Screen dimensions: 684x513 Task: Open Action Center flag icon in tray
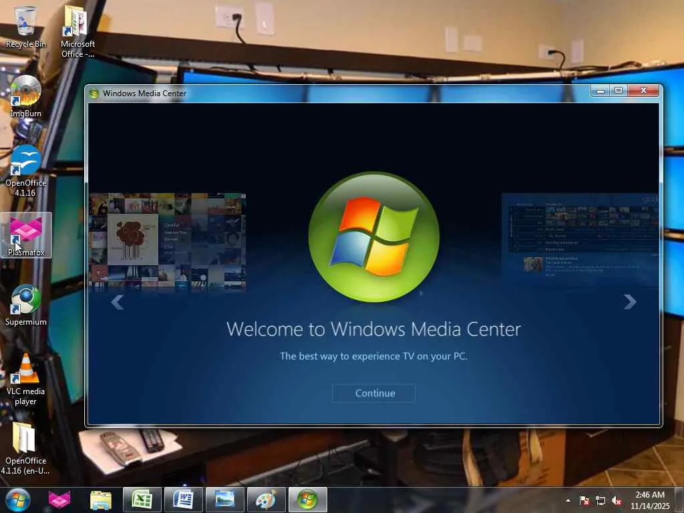[584, 500]
